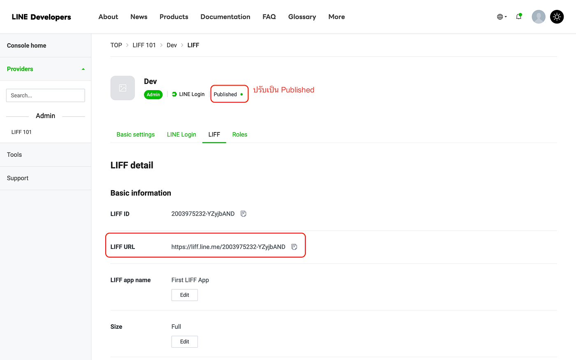Select the LIFF URL text
576x360 pixels.
click(228, 247)
